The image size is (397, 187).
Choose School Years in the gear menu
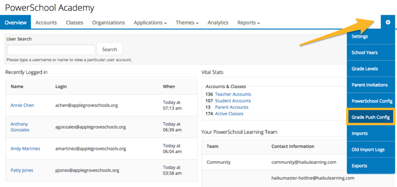tap(371, 52)
